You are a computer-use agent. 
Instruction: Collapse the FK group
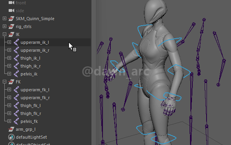click(4, 82)
